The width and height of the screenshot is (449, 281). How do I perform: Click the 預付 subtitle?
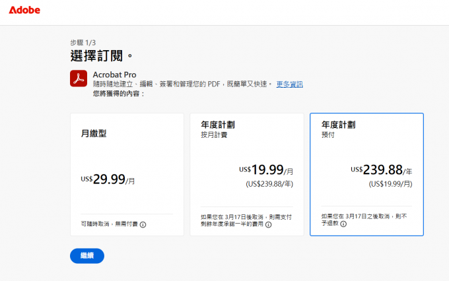pos(328,135)
